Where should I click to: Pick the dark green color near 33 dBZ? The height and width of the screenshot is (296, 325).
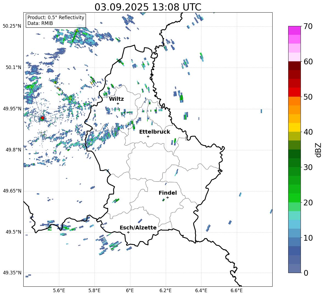point(294,154)
